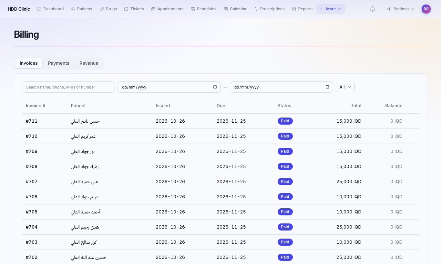Open calendar picker on start date field

click(x=215, y=87)
